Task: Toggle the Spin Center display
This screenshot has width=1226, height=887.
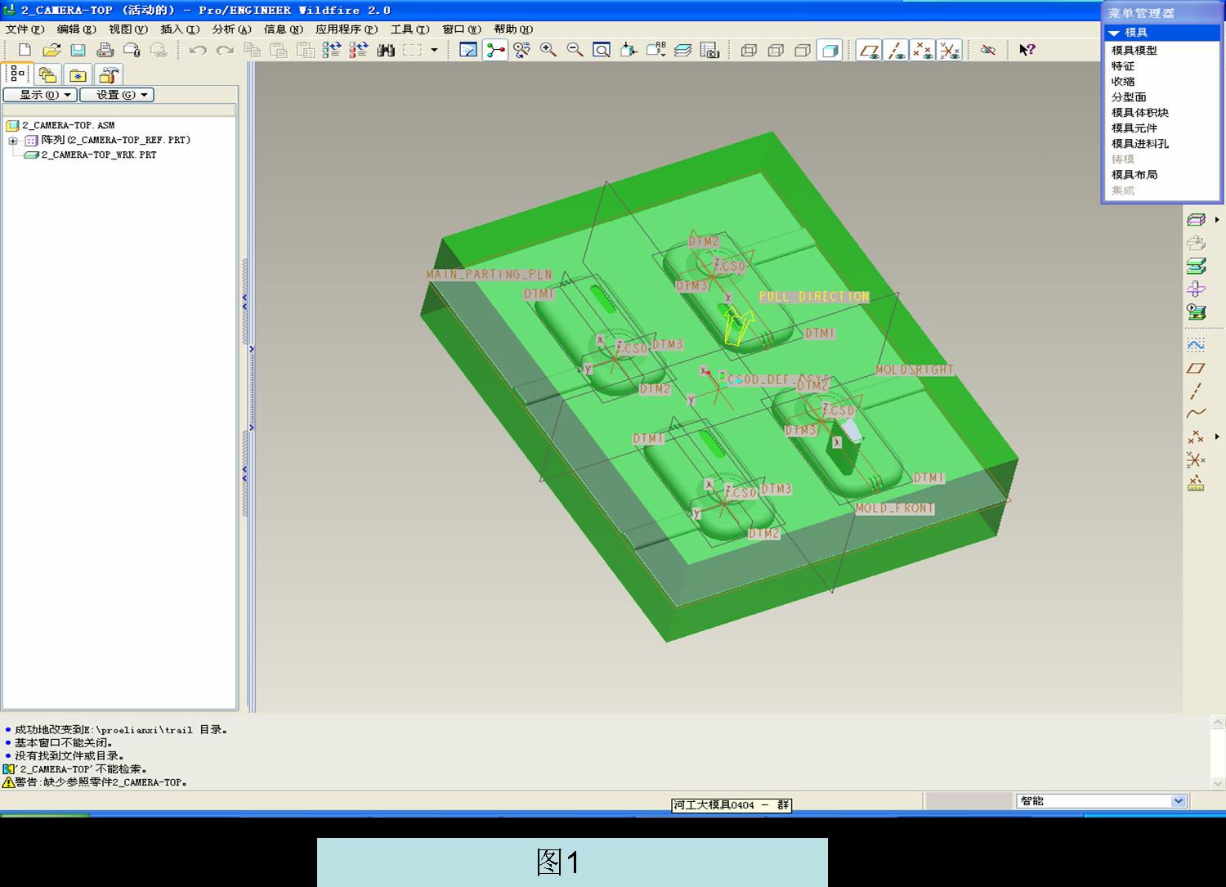Action: (x=495, y=50)
